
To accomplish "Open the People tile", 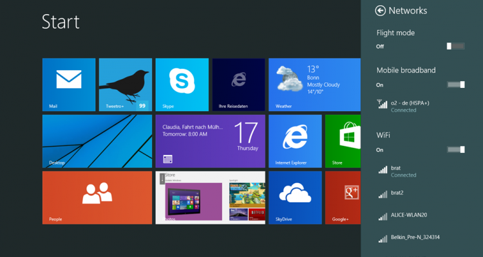I will pos(97,198).
